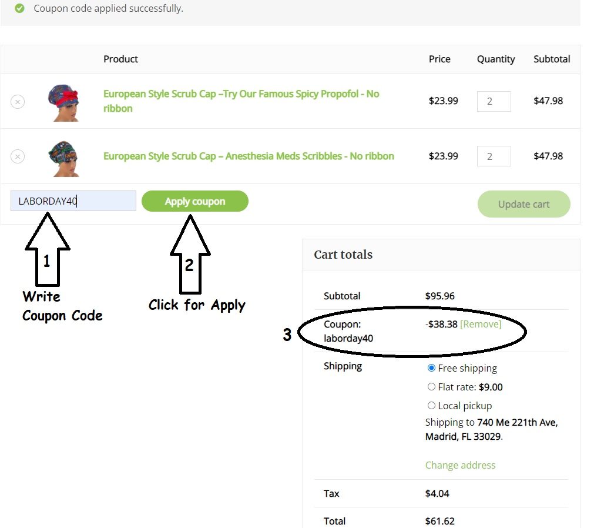The height and width of the screenshot is (528, 594).
Task: Open the Change address link
Action: pos(460,465)
